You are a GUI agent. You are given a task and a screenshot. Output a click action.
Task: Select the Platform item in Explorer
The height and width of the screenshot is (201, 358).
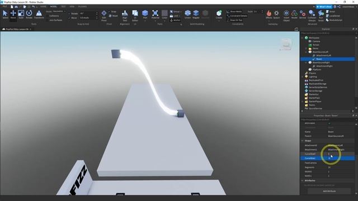pyautogui.click(x=317, y=69)
